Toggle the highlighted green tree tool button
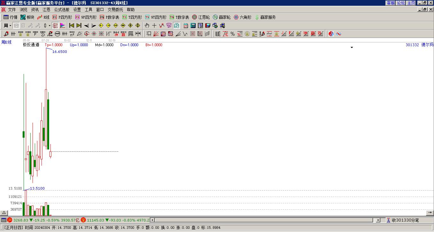The image size is (434, 232). pyautogui.click(x=176, y=25)
